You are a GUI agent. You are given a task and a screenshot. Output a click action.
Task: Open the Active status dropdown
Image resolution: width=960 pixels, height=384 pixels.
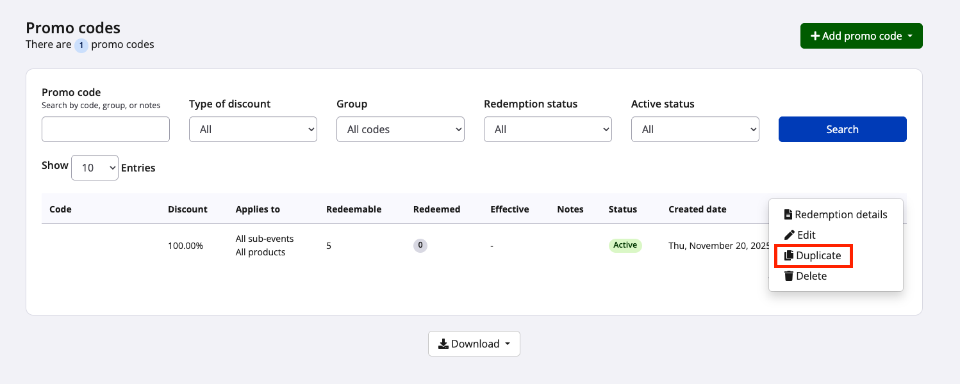click(695, 129)
